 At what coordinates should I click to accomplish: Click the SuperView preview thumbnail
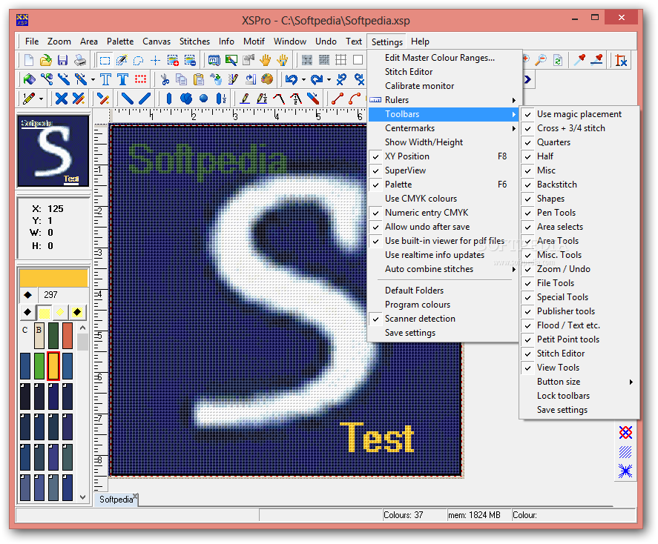click(x=53, y=151)
